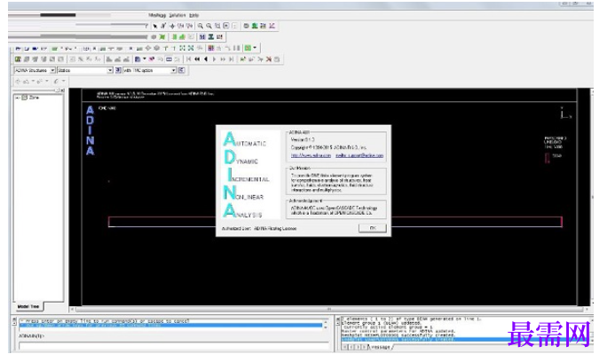607x362 pixels.
Task: Select the message tab in the log pane
Action: pos(380,347)
